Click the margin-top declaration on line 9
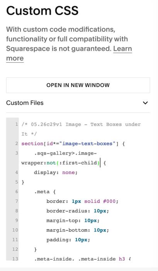 [x=73, y=221]
